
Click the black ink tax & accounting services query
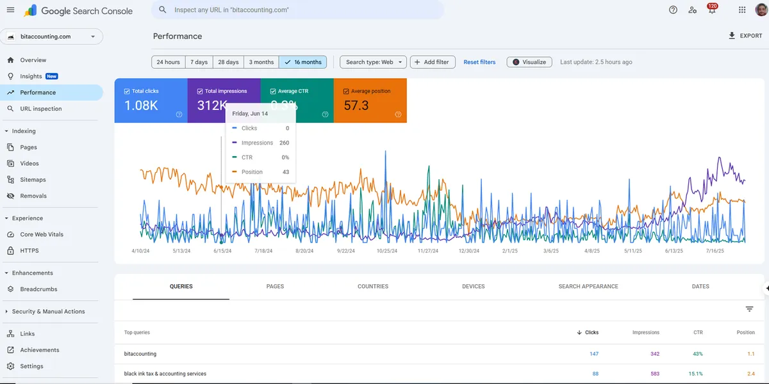tap(165, 374)
